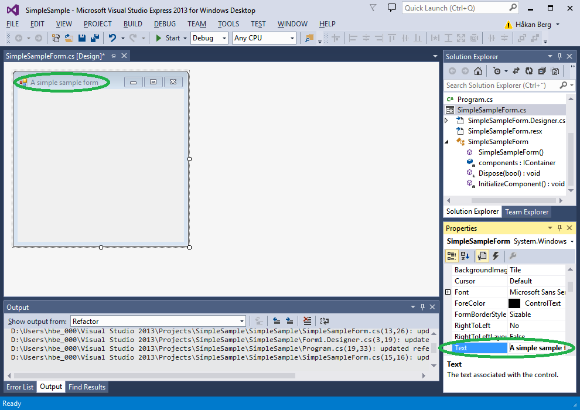This screenshot has height=410, width=580.
Task: Open the Start button dropdown arrow
Action: point(185,38)
